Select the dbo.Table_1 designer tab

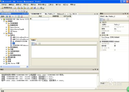[x=43, y=14]
